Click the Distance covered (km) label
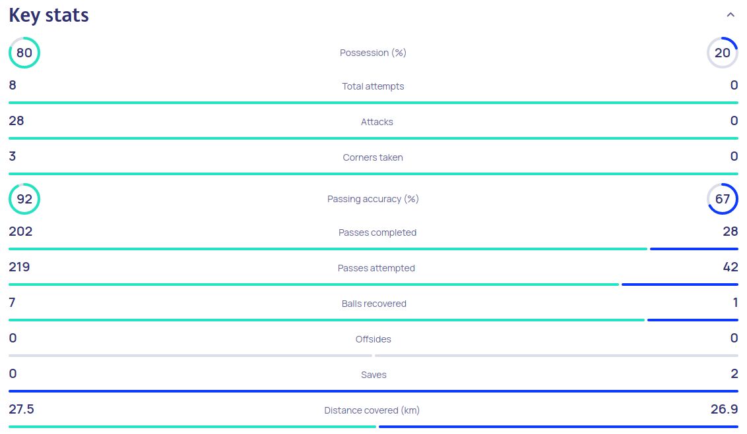The height and width of the screenshot is (434, 747). (372, 410)
